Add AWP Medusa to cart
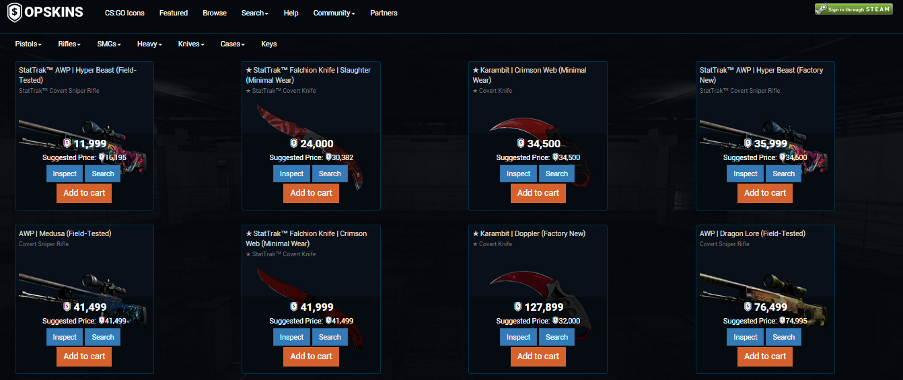 point(84,356)
